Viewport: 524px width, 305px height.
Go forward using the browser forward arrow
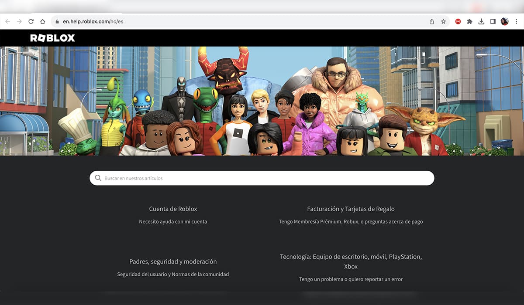point(19,21)
